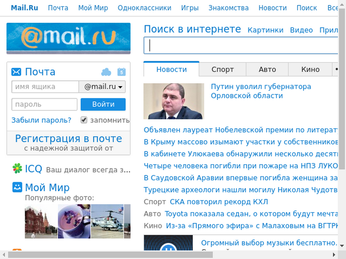Open the calendar icon in mail box
This screenshot has height=259, width=346.
pyautogui.click(x=122, y=72)
